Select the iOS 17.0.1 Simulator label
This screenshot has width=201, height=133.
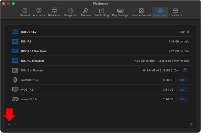tap(33, 51)
